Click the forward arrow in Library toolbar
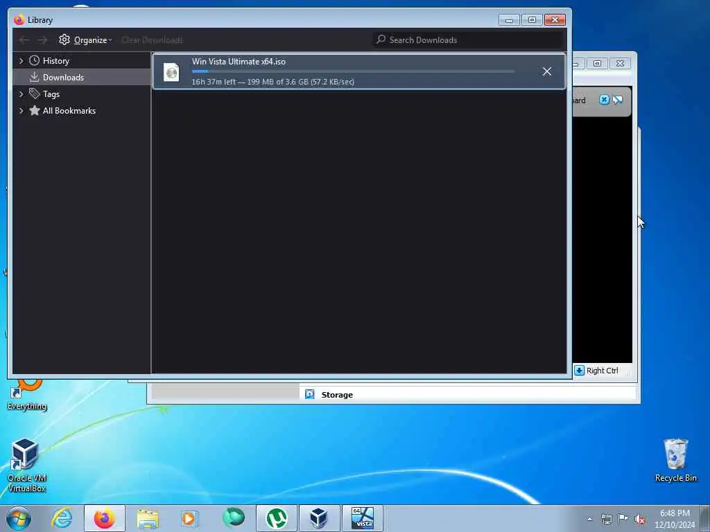 tap(42, 39)
